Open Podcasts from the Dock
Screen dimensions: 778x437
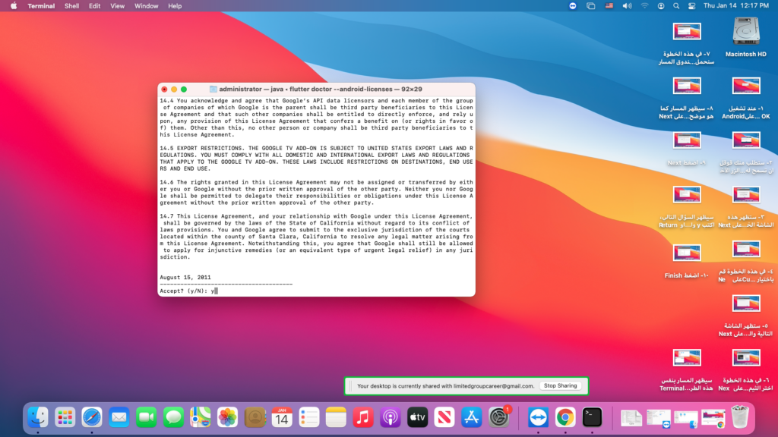click(390, 417)
